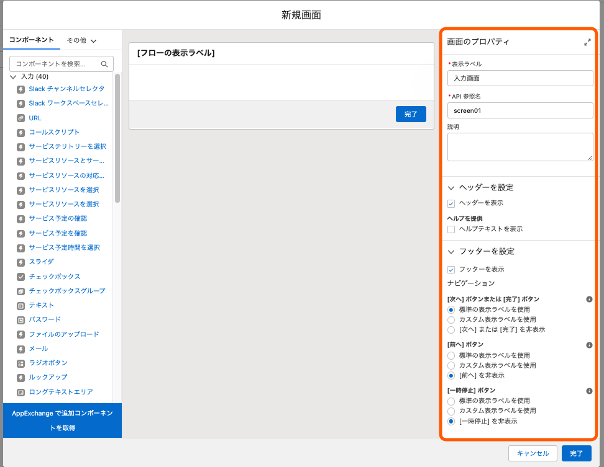The image size is (604, 467).
Task: Click the チェックボックス component icon
Action: (x=21, y=277)
